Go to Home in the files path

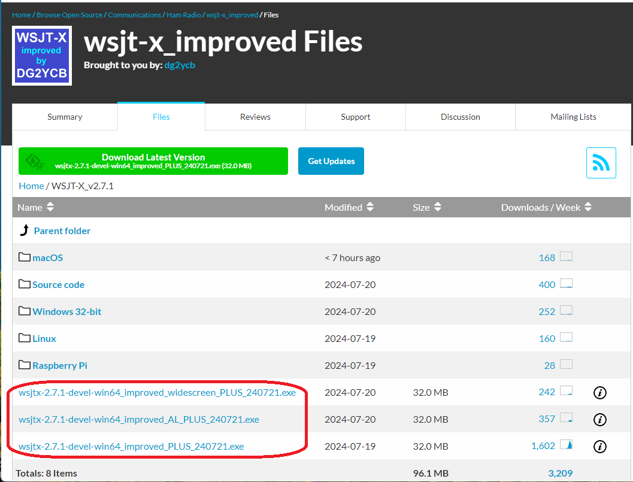point(32,186)
